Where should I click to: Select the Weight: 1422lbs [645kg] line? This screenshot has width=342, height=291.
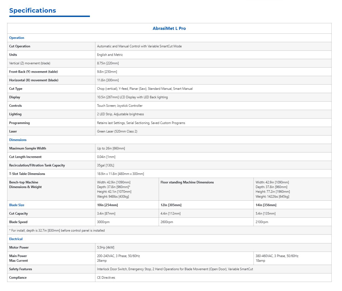pyautogui.click(x=272, y=197)
